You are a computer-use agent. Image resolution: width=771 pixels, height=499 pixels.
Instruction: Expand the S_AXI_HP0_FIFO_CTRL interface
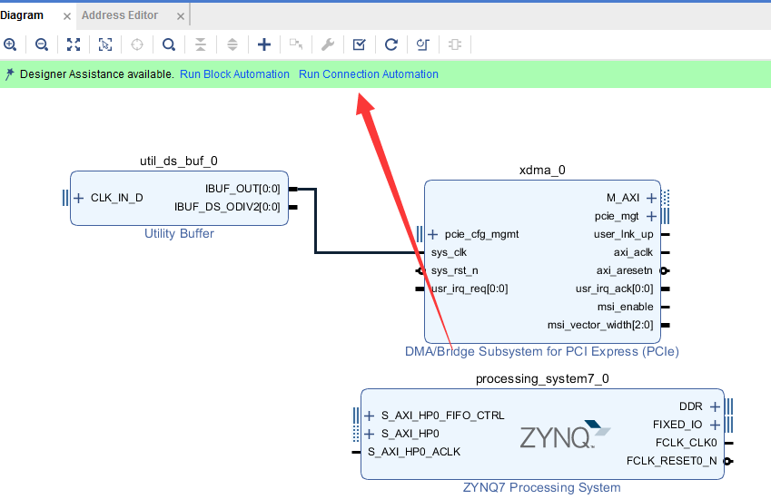(x=370, y=416)
